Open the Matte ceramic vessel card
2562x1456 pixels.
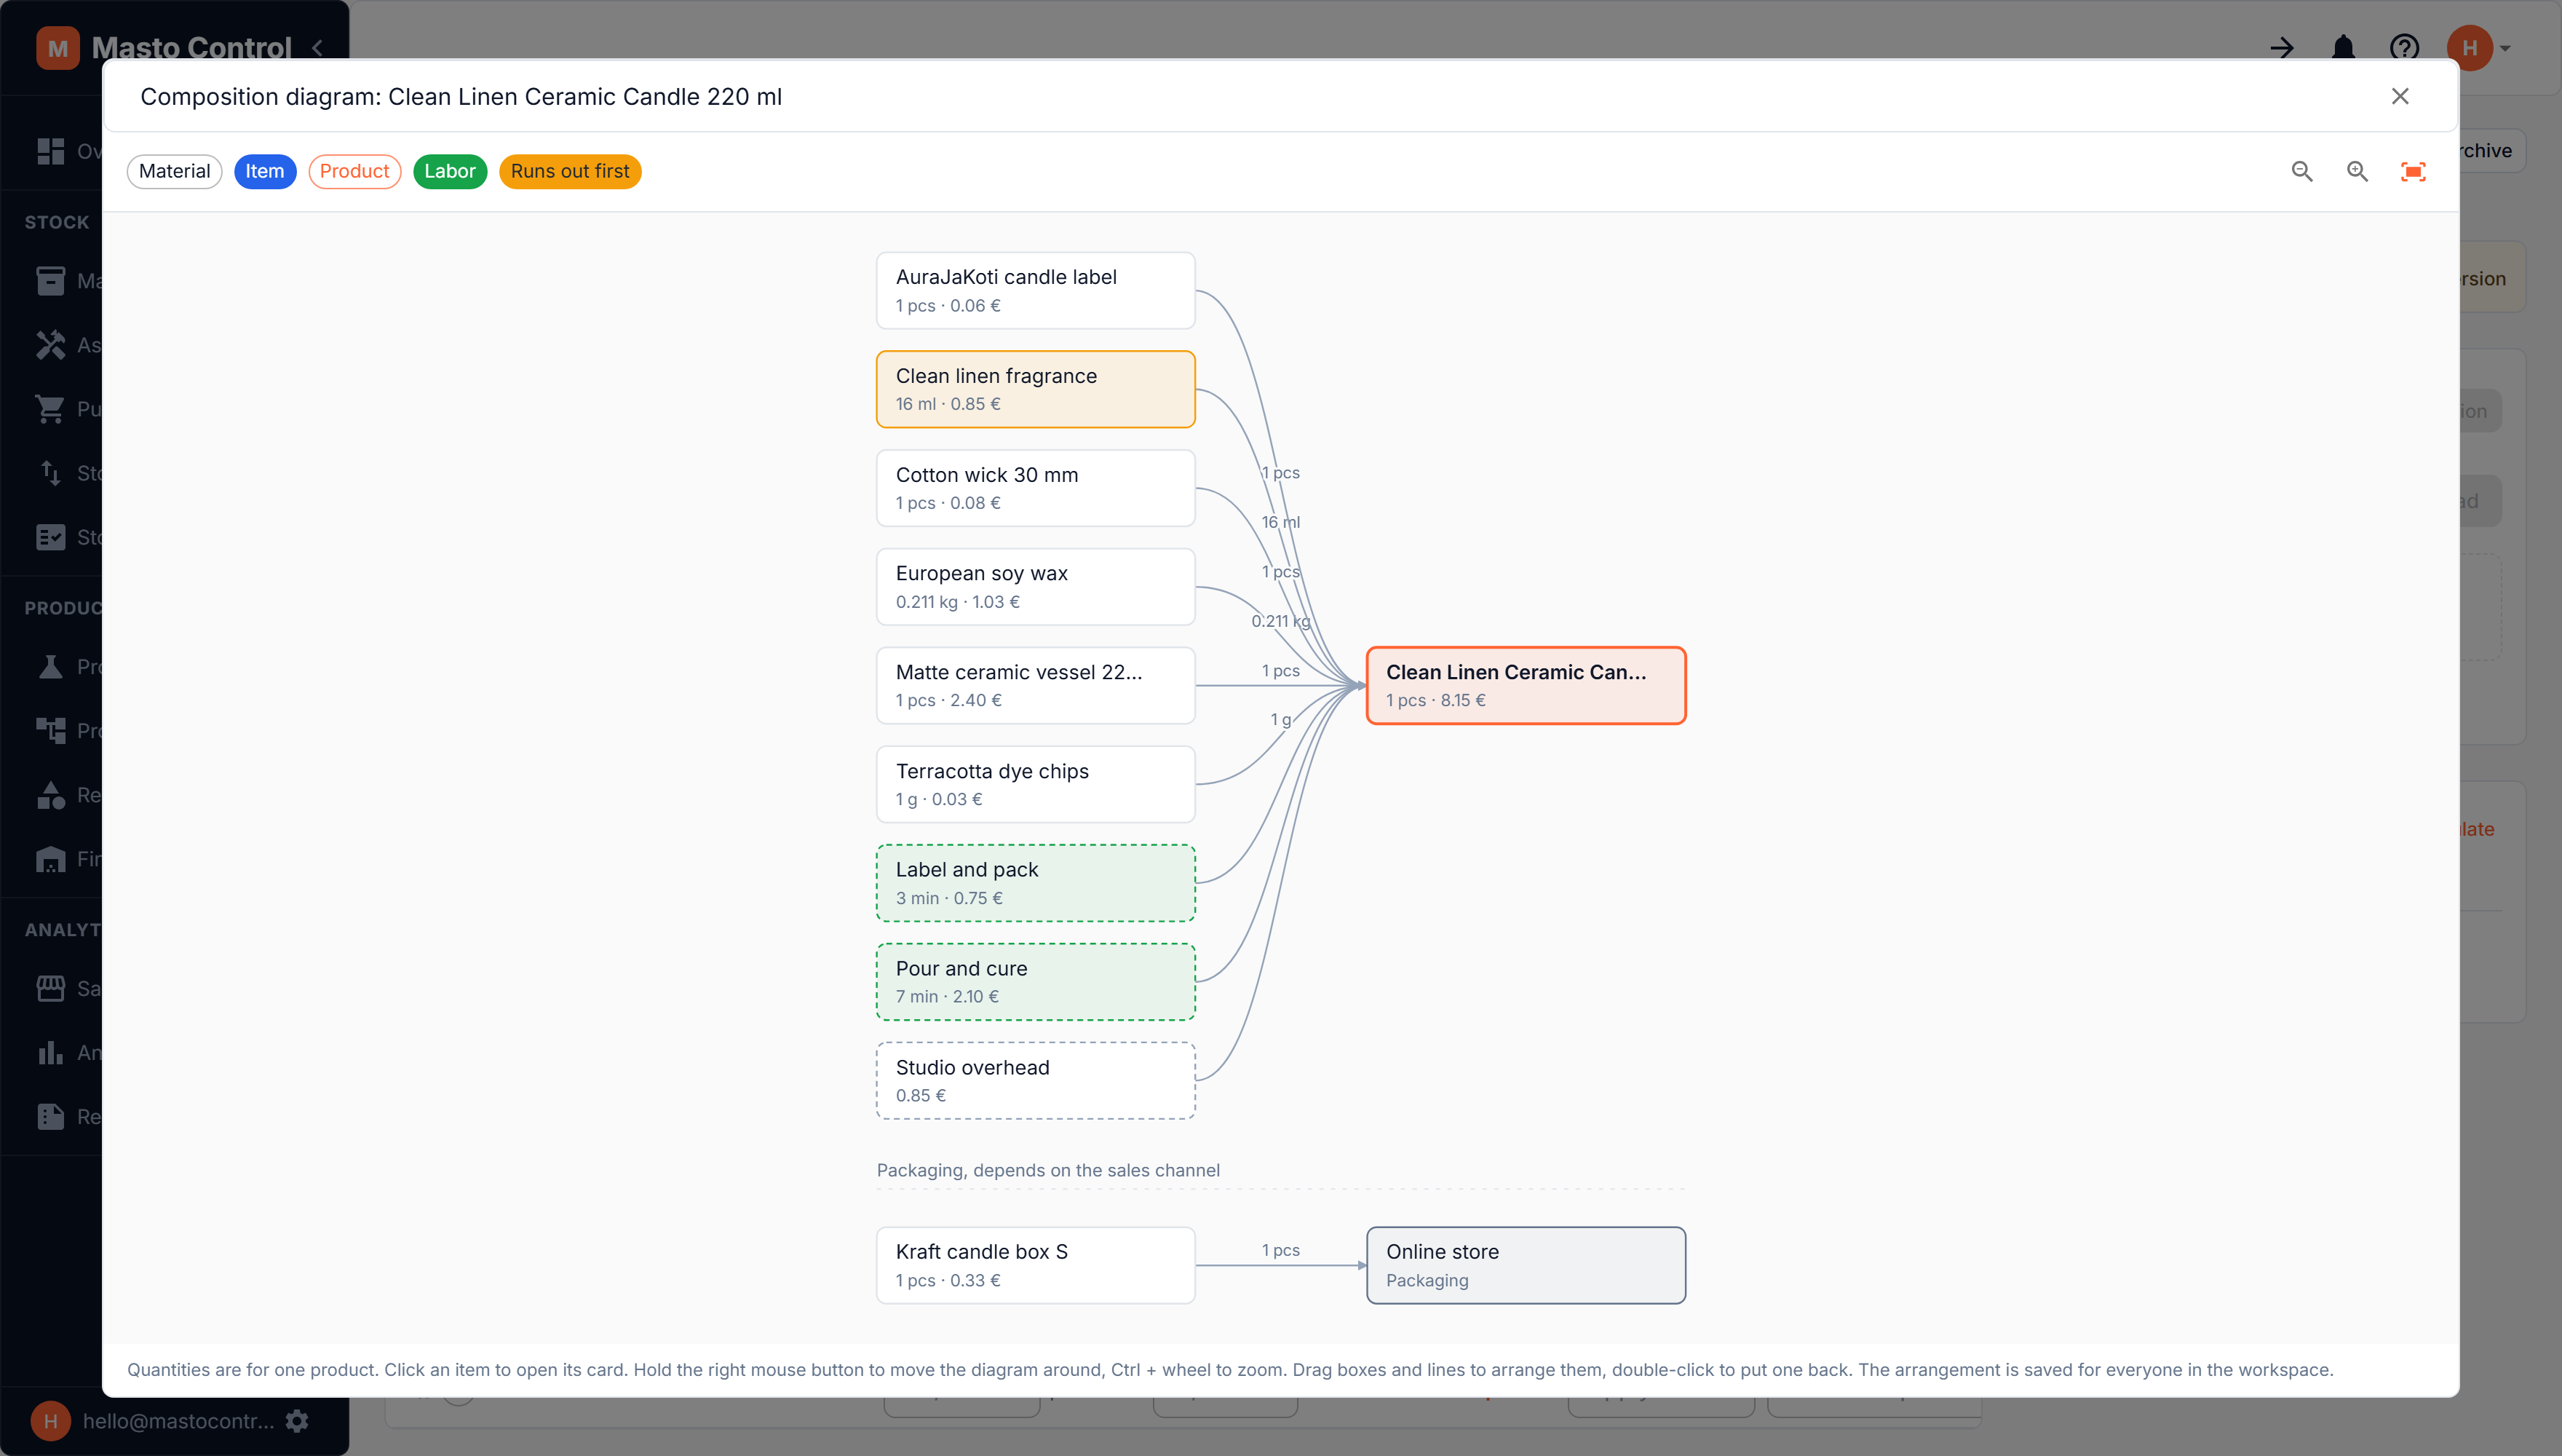(1036, 686)
